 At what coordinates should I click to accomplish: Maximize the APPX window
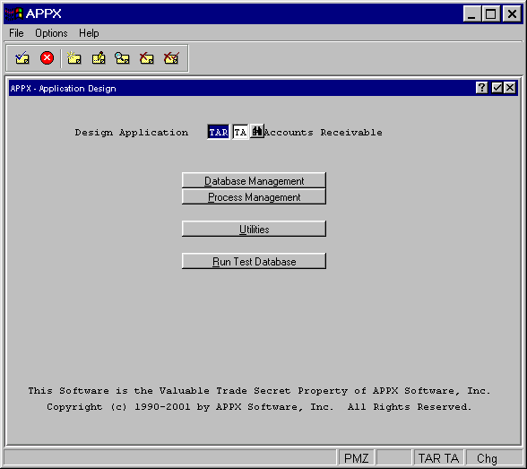[x=491, y=13]
